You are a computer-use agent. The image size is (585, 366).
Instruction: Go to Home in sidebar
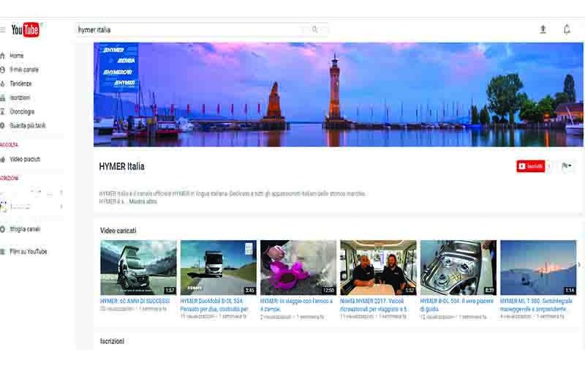(16, 56)
